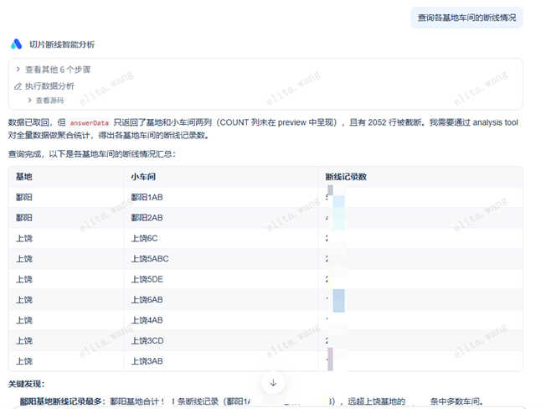Select cell '鄱阳2AB'
This screenshot has width=546, height=409.
147,218
